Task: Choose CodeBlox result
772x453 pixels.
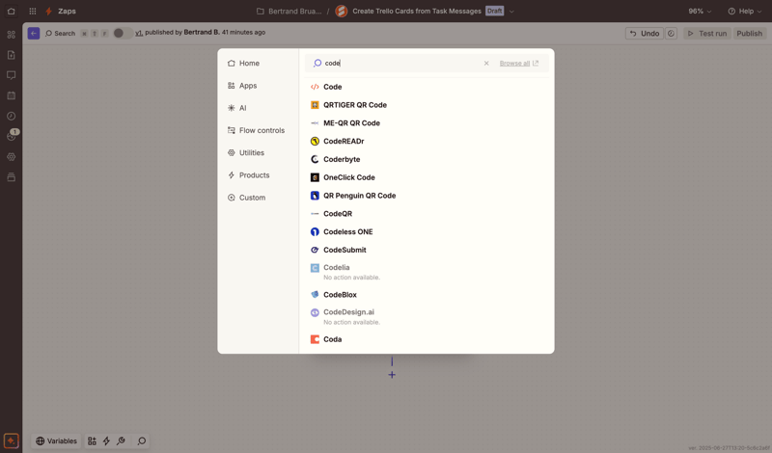Action: click(427, 295)
